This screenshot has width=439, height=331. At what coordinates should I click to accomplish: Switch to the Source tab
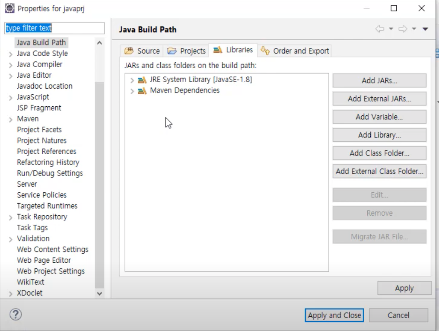coord(142,51)
